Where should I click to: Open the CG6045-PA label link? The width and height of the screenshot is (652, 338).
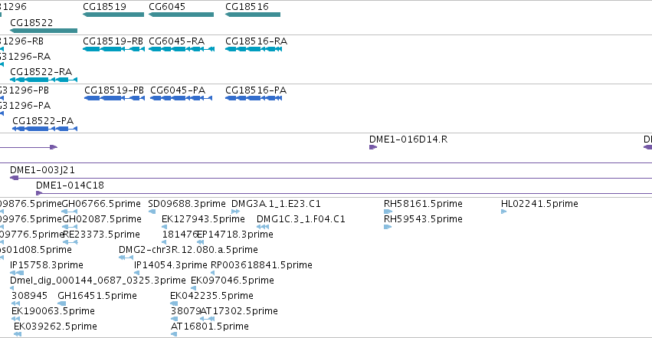pyautogui.click(x=178, y=90)
